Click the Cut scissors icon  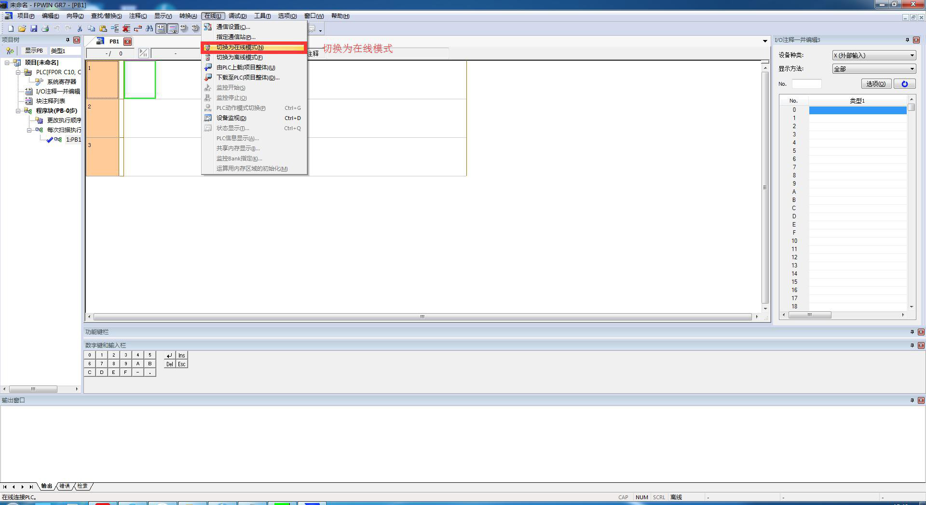point(80,29)
